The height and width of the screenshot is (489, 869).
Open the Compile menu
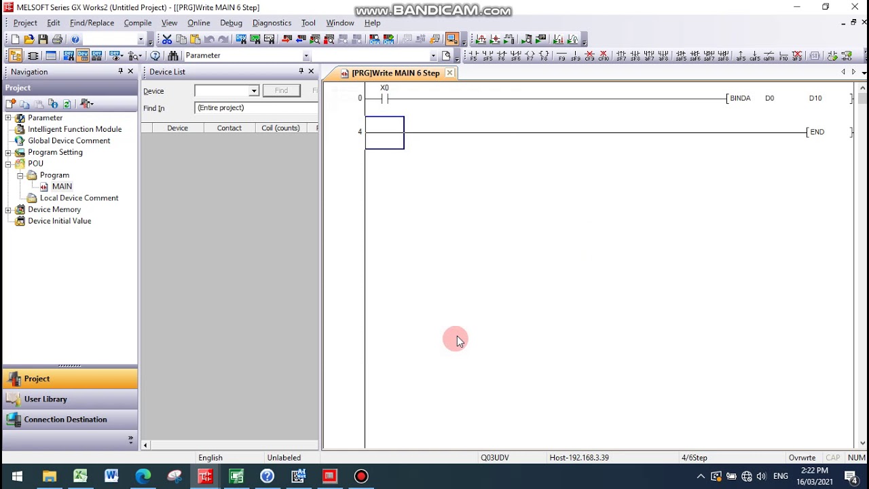[x=138, y=22]
